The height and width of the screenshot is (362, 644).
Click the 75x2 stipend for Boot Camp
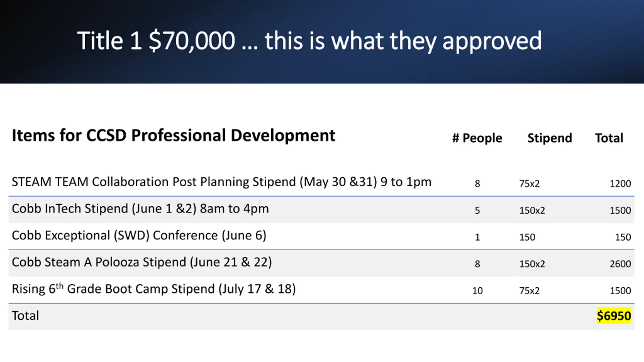pyautogui.click(x=530, y=291)
